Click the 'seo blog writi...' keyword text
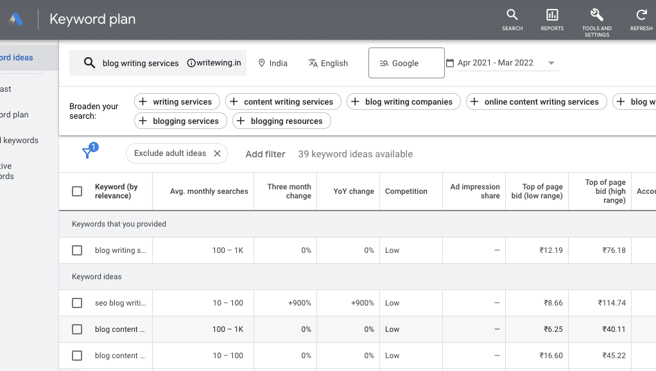The width and height of the screenshot is (656, 371). click(x=121, y=303)
